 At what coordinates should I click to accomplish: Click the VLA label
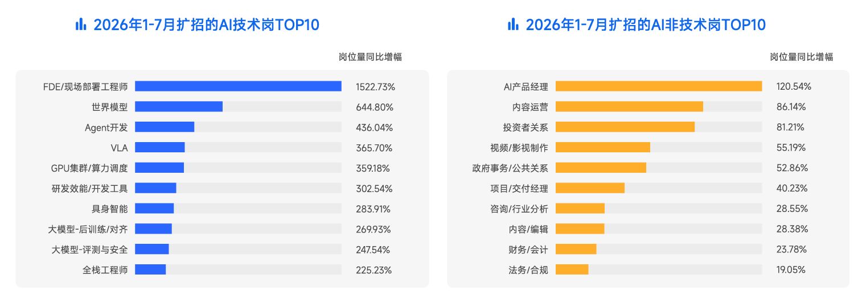pos(119,148)
